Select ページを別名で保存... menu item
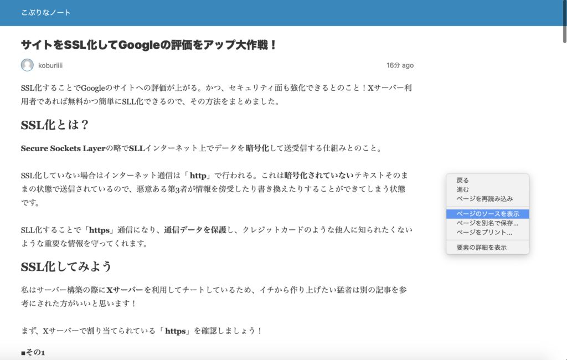567x360 pixels. coord(487,223)
